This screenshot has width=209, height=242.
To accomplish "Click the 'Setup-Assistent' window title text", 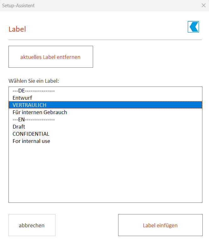I will (18, 6).
